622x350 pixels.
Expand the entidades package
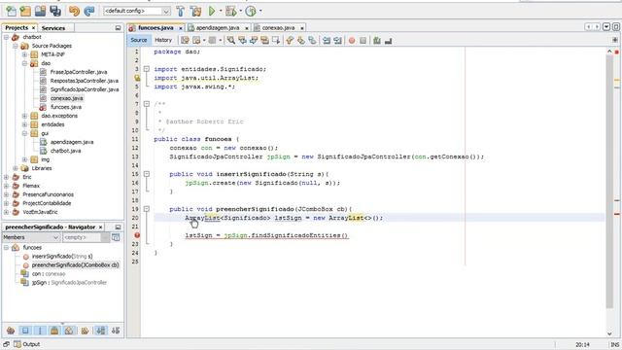[x=24, y=124]
